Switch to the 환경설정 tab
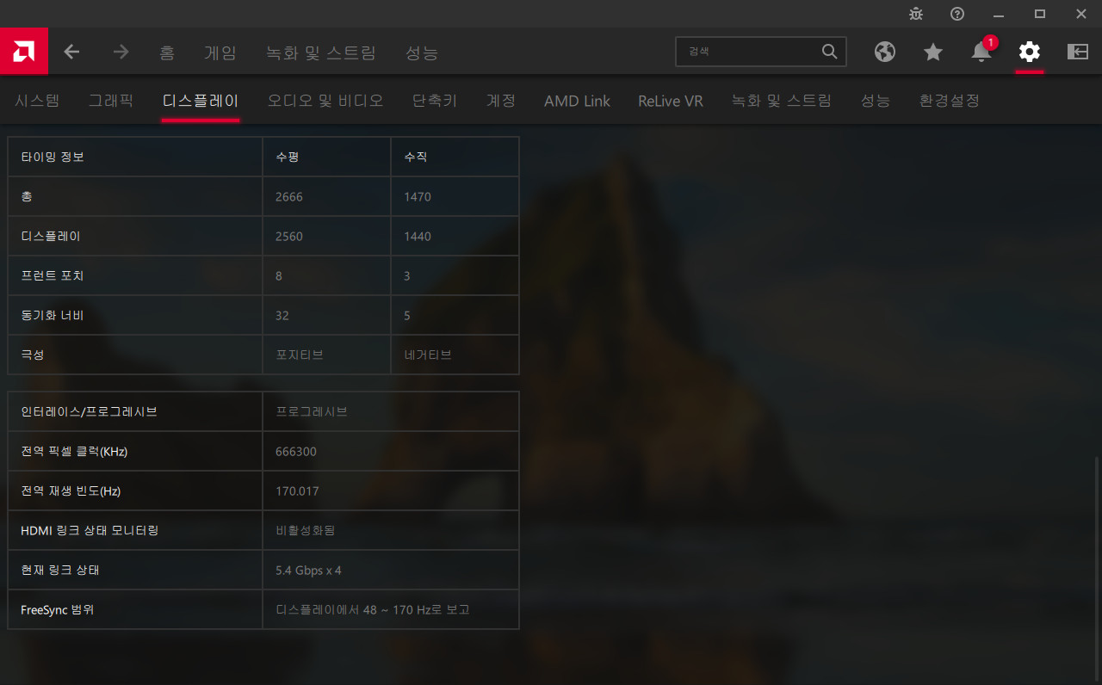 pyautogui.click(x=950, y=101)
